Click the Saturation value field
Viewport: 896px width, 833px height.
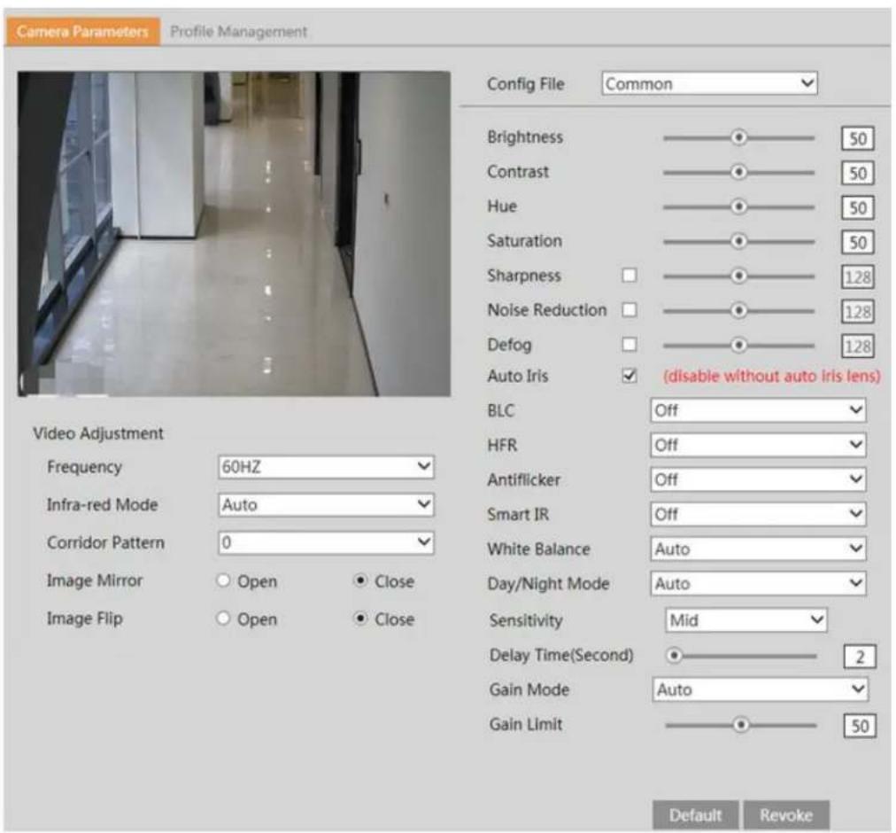point(858,243)
